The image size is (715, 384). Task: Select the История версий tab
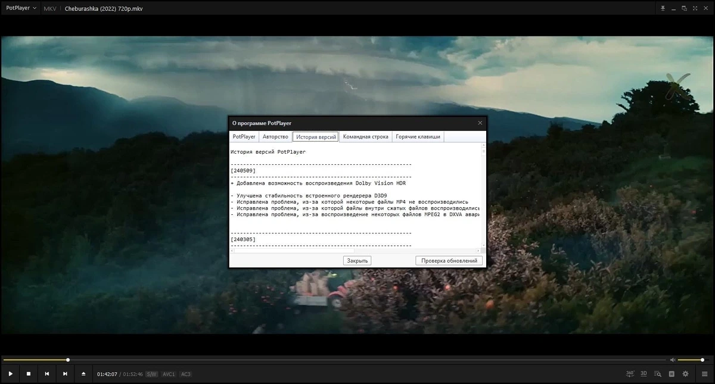click(316, 136)
